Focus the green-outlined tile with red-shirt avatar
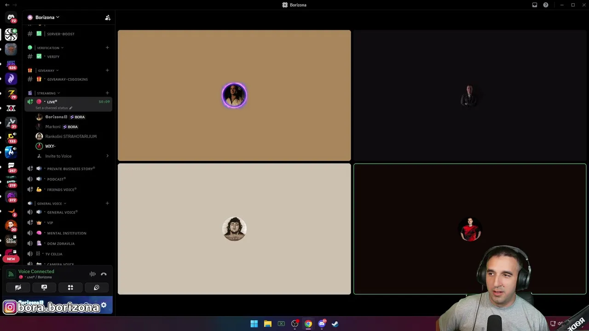 (x=470, y=229)
